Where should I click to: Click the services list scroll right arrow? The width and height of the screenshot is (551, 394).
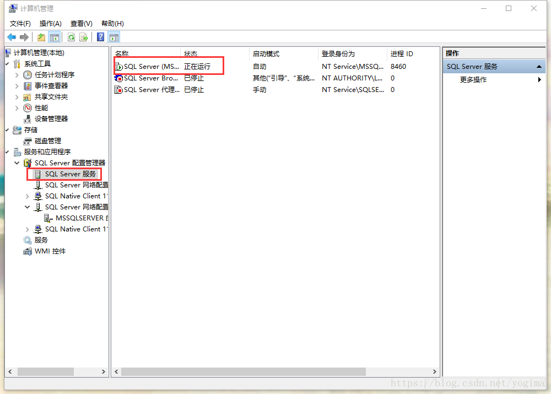coord(435,372)
